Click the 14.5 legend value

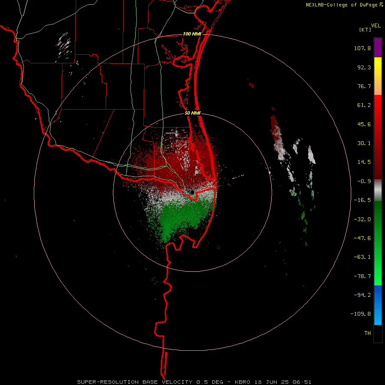[364, 162]
